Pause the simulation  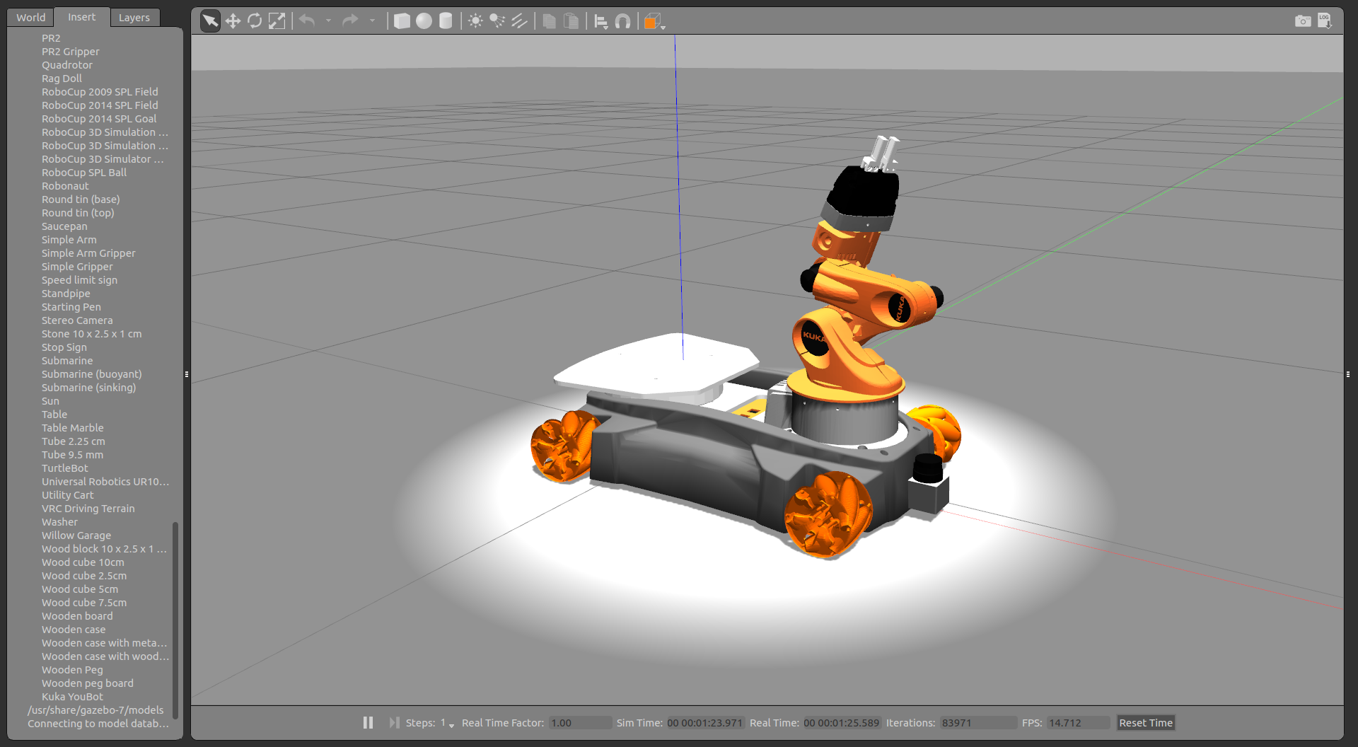pos(368,722)
